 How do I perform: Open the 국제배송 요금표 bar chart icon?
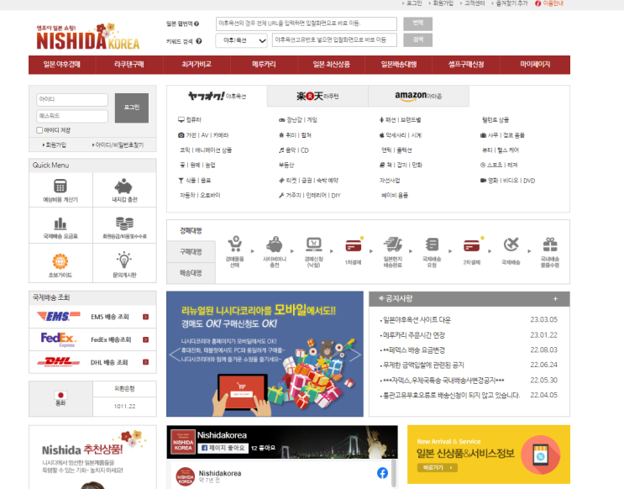60,223
